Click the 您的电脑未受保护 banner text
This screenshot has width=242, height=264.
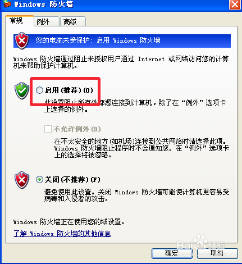[98, 40]
